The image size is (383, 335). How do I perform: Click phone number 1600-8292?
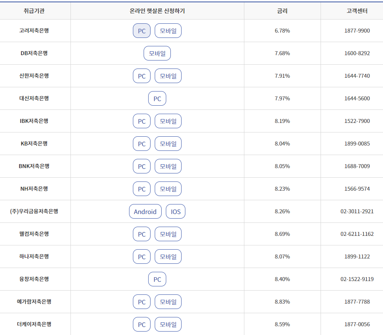[x=357, y=53]
